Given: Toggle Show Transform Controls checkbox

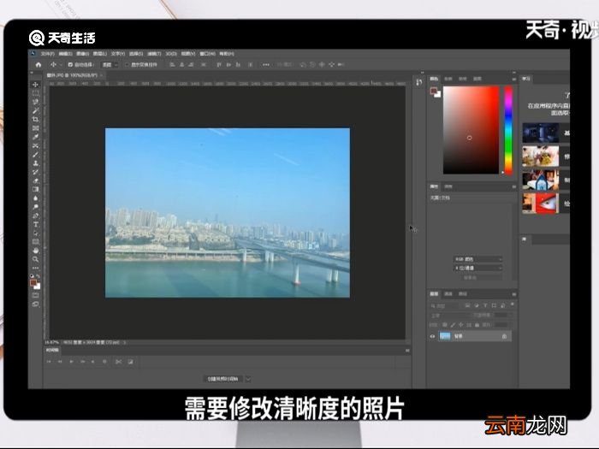Looking at the screenshot, I should coord(128,65).
